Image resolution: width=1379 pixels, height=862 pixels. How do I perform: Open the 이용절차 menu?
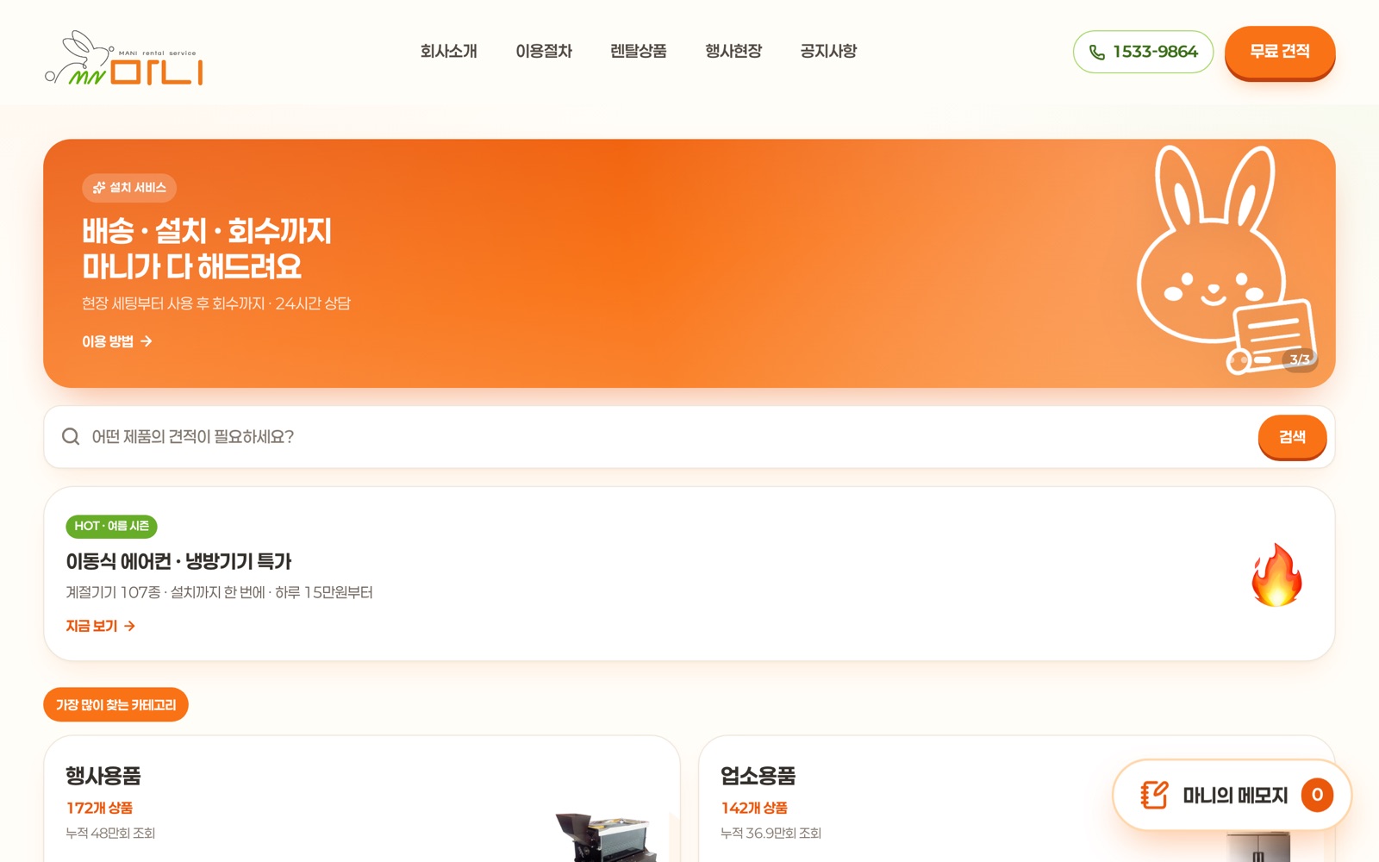(544, 51)
